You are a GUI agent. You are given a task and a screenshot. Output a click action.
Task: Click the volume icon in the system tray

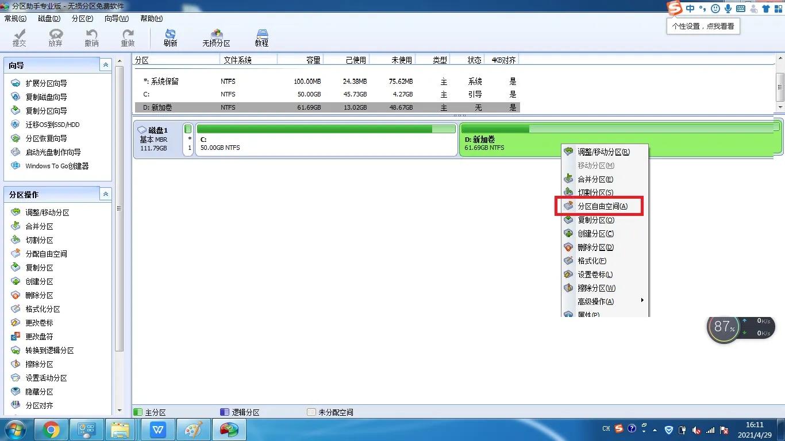697,430
